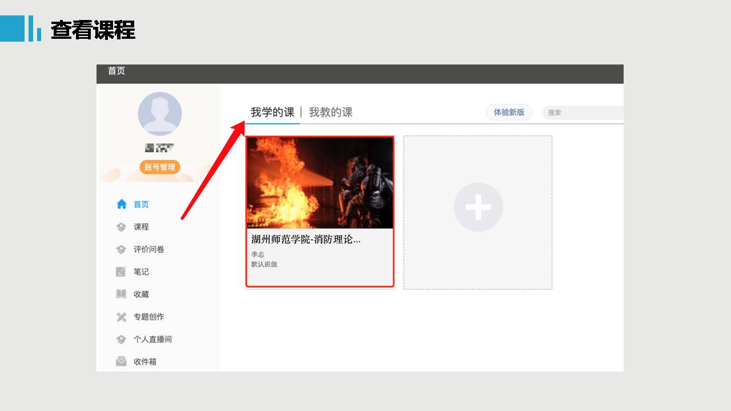Click the 评价问卷 sidebar icon
731x411 pixels.
coord(121,249)
